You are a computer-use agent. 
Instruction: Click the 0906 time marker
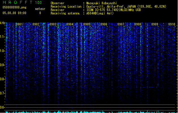[104, 24]
